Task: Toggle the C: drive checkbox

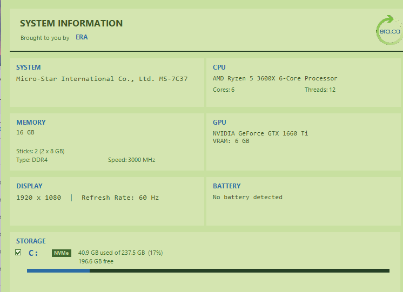Action: click(x=18, y=253)
